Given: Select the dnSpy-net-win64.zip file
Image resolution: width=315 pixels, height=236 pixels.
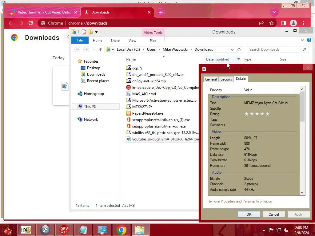Looking at the screenshot, I should 149,81.
